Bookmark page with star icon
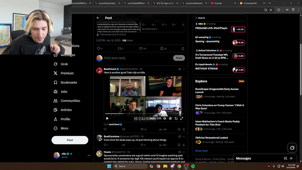 click(271, 10)
